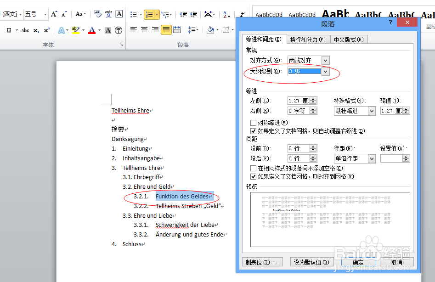This screenshot has height=282, width=435.
Task: Open the 中文版式 tab
Action: coord(349,39)
